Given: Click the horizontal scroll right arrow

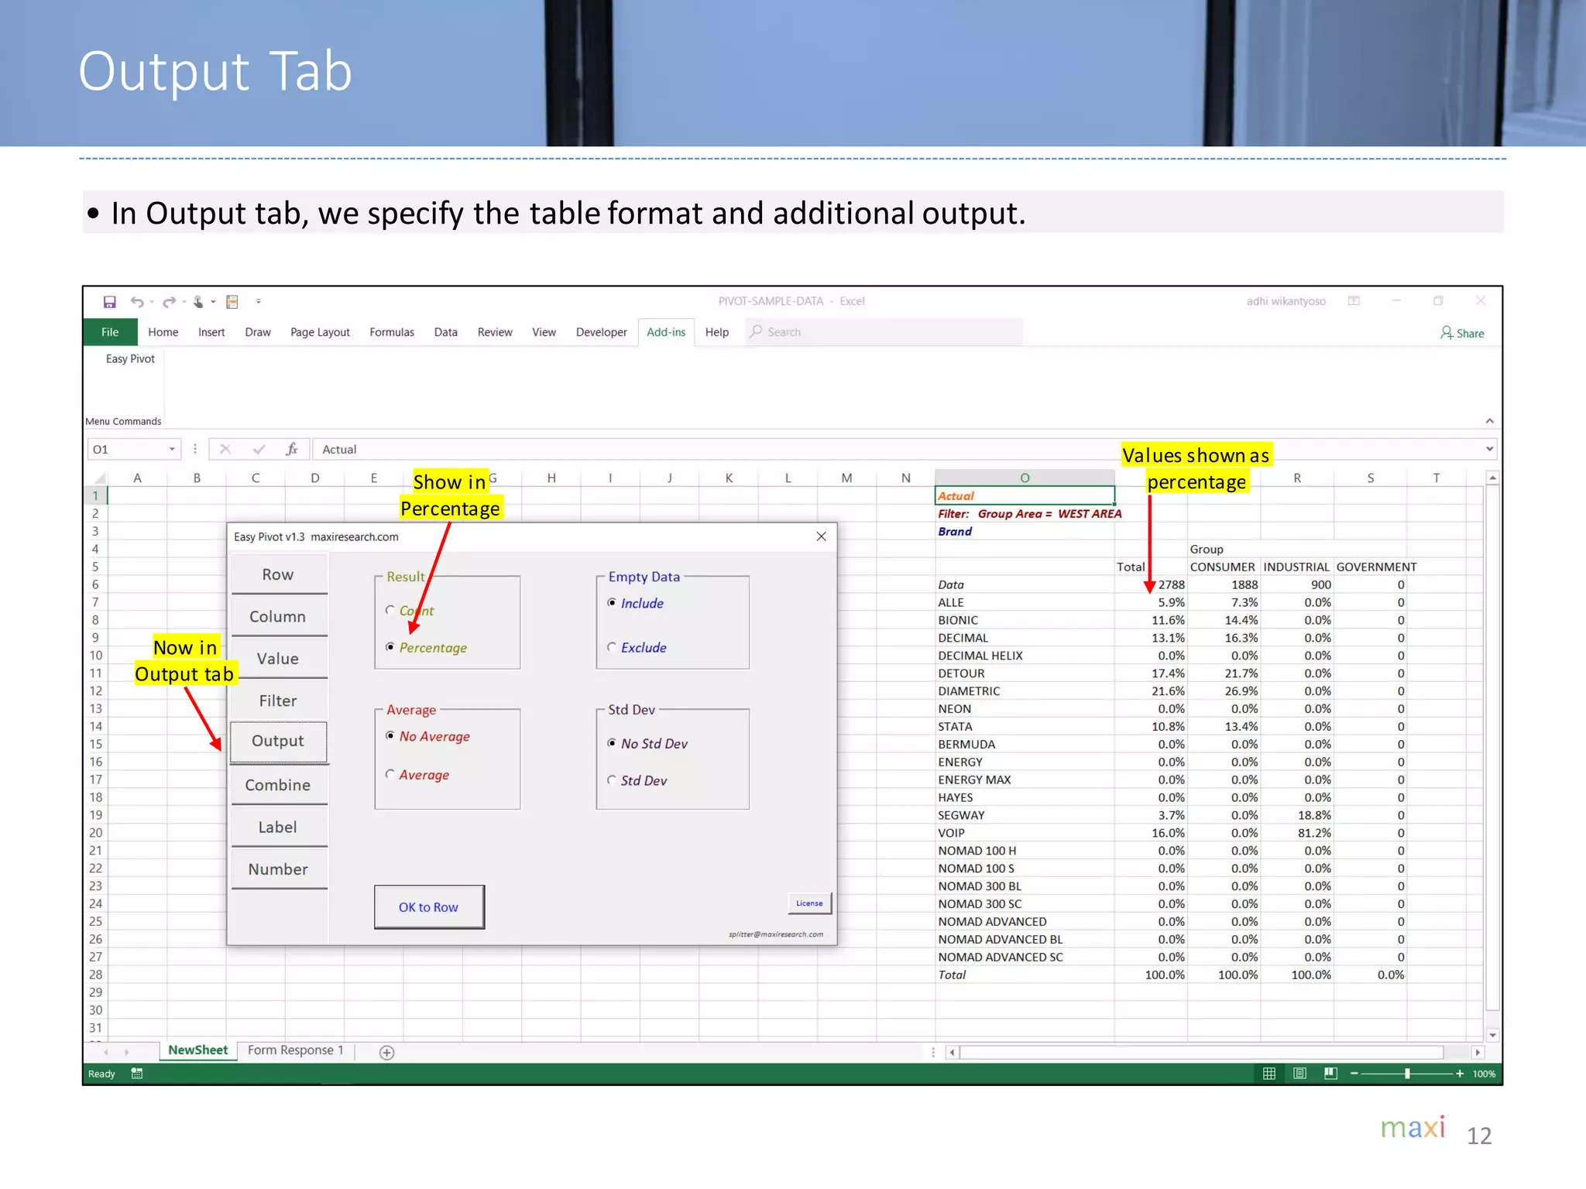Looking at the screenshot, I should [1478, 1053].
